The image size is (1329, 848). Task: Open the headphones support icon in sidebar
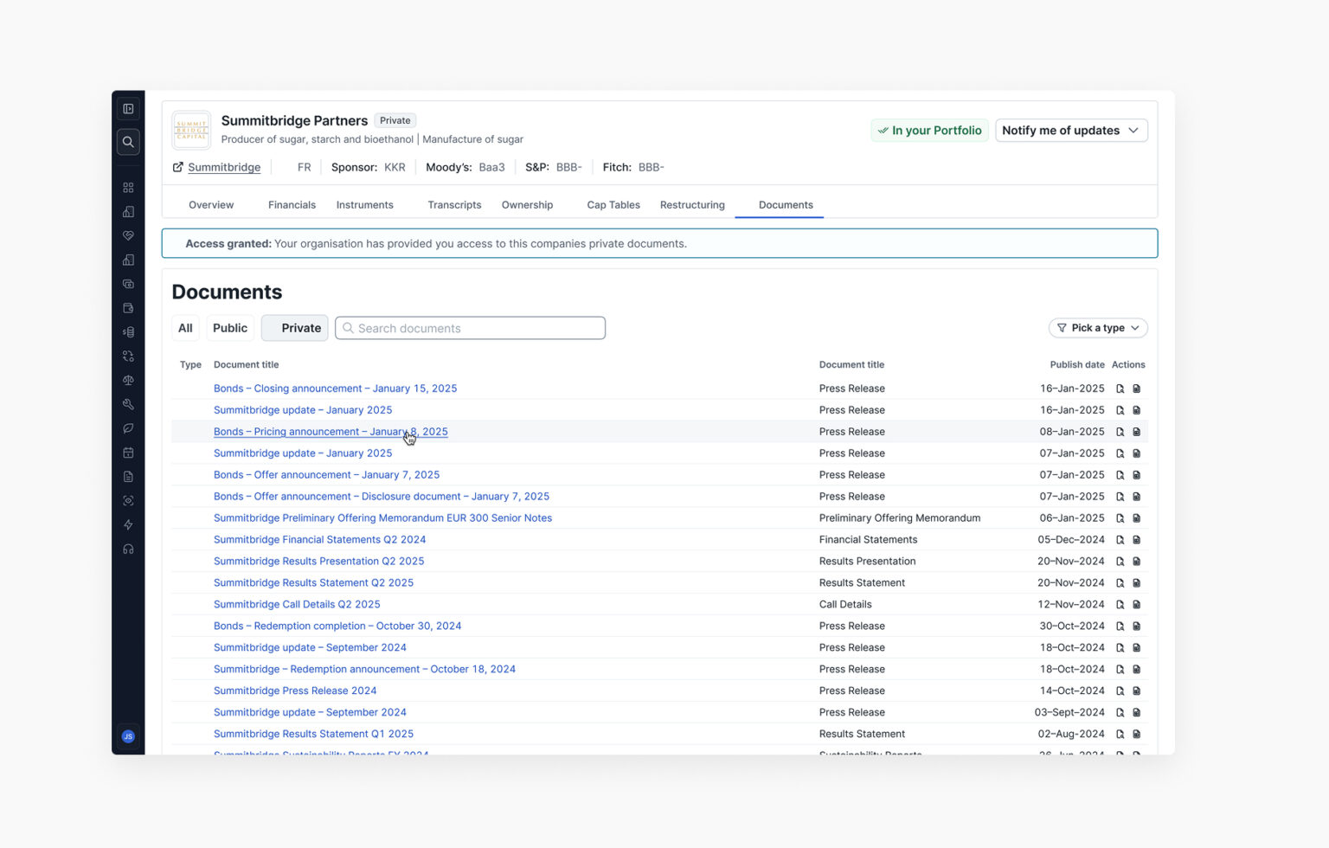pos(128,549)
